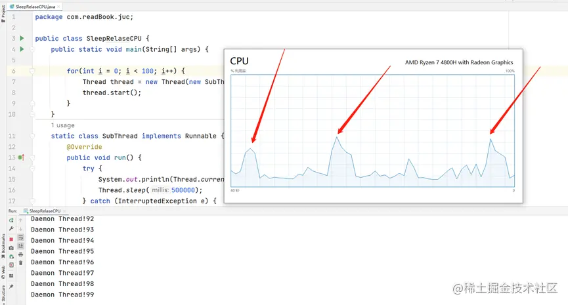Click the 'Daemon Thread!99' console line
The height and width of the screenshot is (305, 568).
click(x=62, y=295)
